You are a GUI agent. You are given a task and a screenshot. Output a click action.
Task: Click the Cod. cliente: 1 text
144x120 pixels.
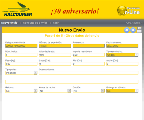[134, 23]
